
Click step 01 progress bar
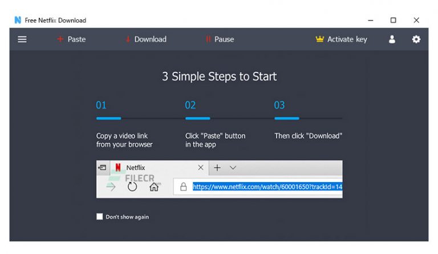(x=109, y=119)
